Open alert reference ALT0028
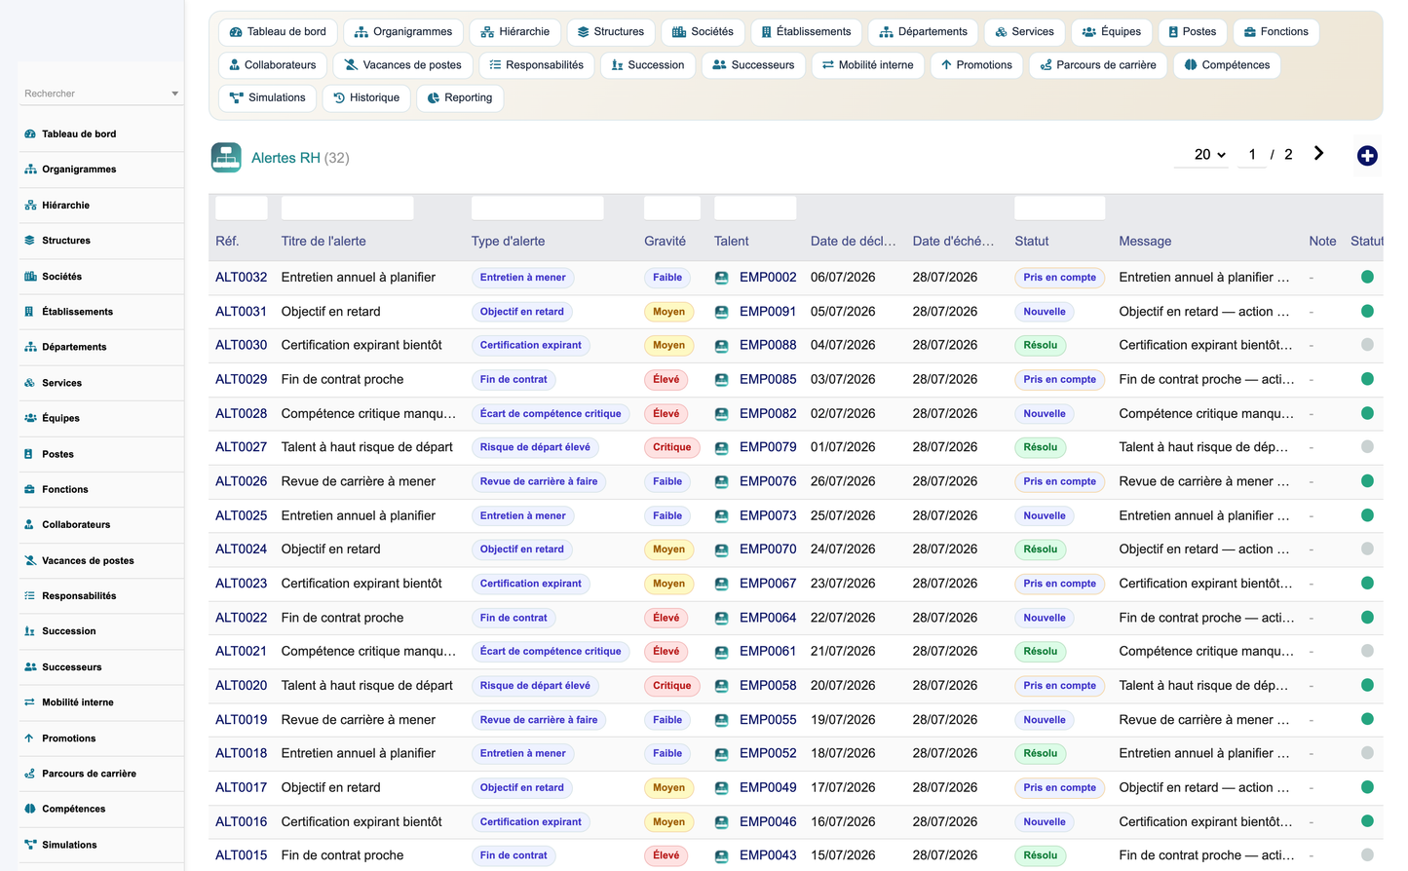 (x=241, y=413)
